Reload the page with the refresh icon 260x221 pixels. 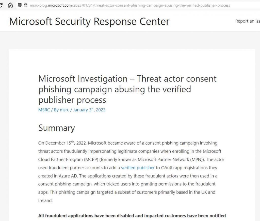1,5
